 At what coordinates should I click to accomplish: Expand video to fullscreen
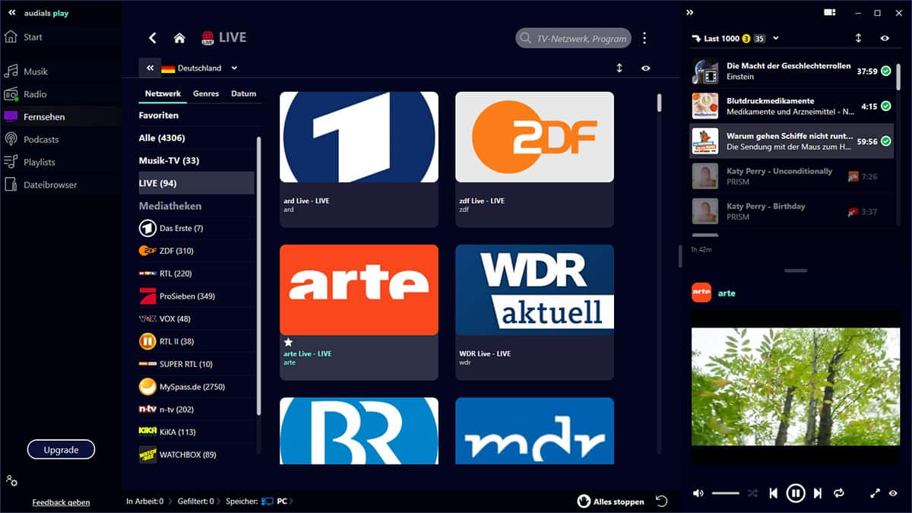(875, 493)
